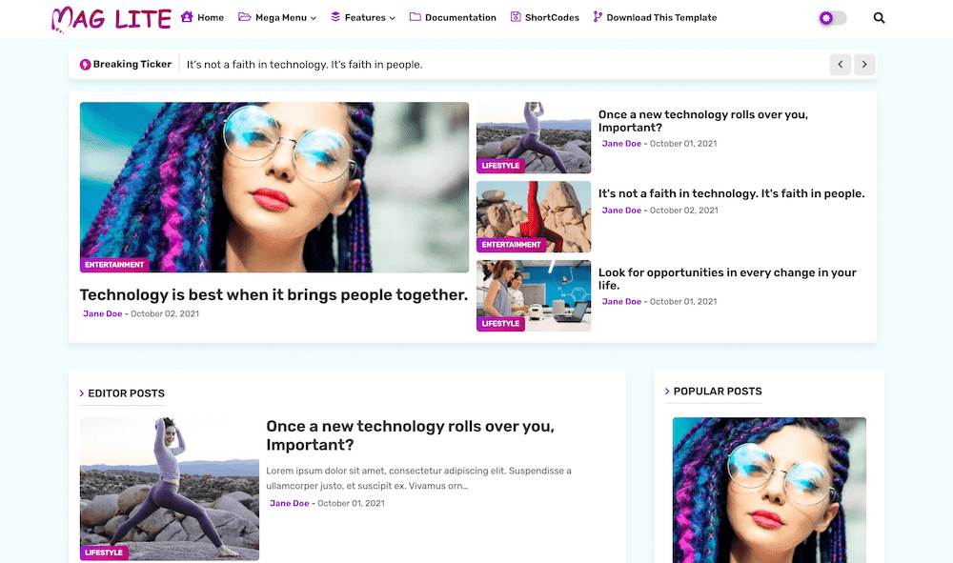Expand the Features dropdown chevron
Viewport: 953px width, 563px height.
click(392, 18)
